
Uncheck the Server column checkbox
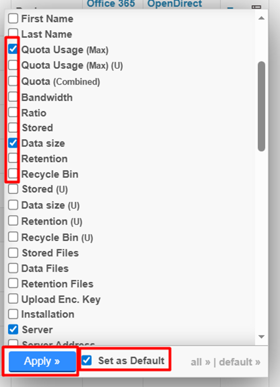13,330
